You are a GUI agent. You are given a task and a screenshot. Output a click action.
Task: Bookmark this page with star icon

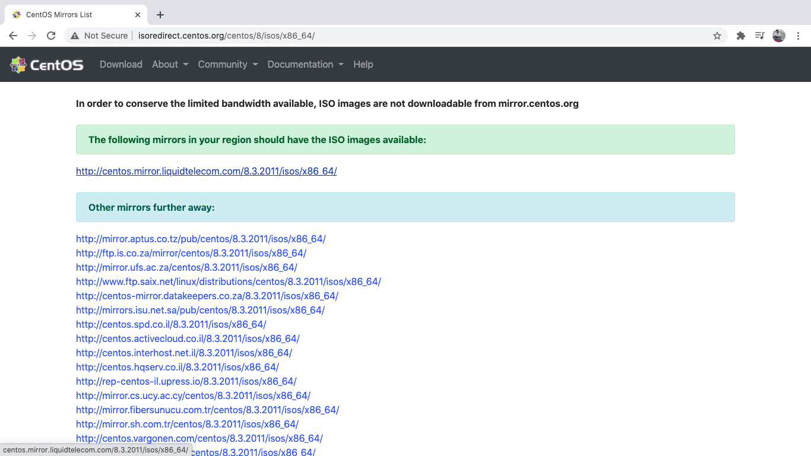pos(717,36)
